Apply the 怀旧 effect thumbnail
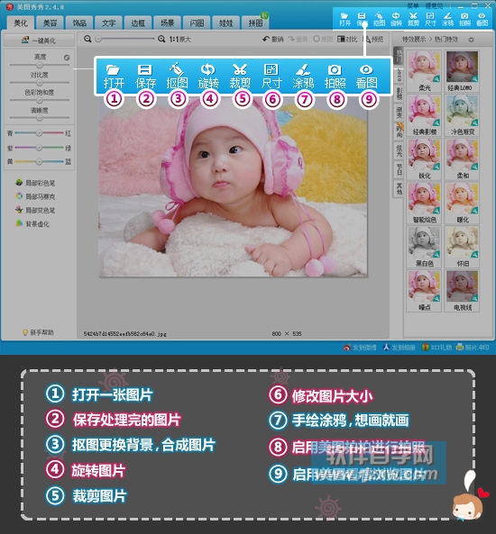 (x=462, y=247)
